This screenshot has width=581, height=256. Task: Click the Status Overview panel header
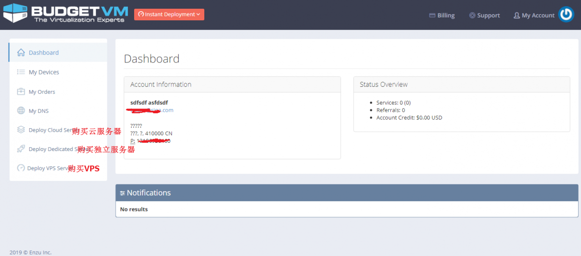point(461,84)
